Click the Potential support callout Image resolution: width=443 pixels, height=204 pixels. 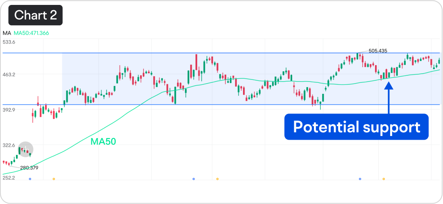click(357, 127)
